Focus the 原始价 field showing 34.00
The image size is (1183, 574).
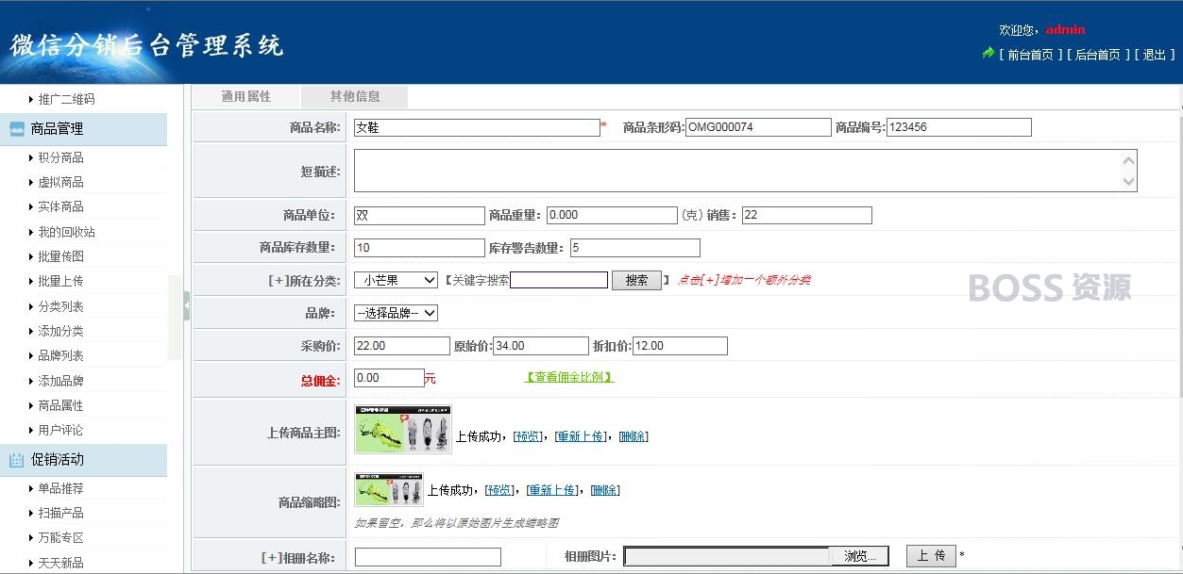click(x=541, y=346)
